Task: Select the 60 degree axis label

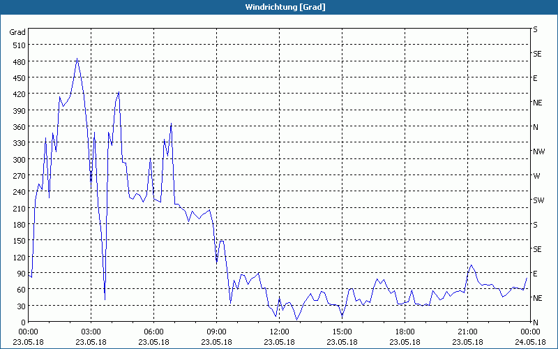Action: coord(21,290)
